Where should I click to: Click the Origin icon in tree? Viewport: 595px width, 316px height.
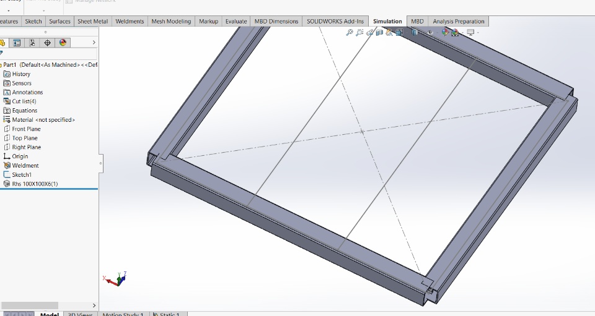[x=6, y=156]
